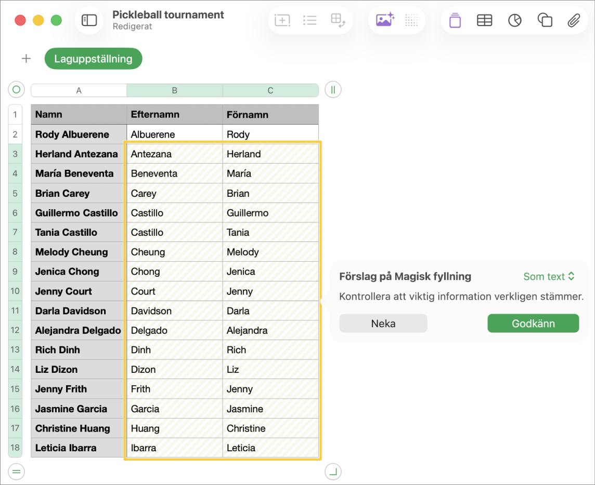595x485 pixels.
Task: Add a new sheet with plus
Action: pos(26,59)
